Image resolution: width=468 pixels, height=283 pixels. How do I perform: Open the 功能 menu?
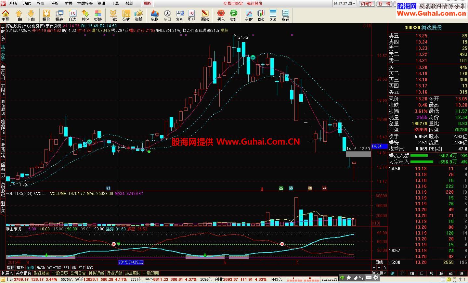point(27,3)
